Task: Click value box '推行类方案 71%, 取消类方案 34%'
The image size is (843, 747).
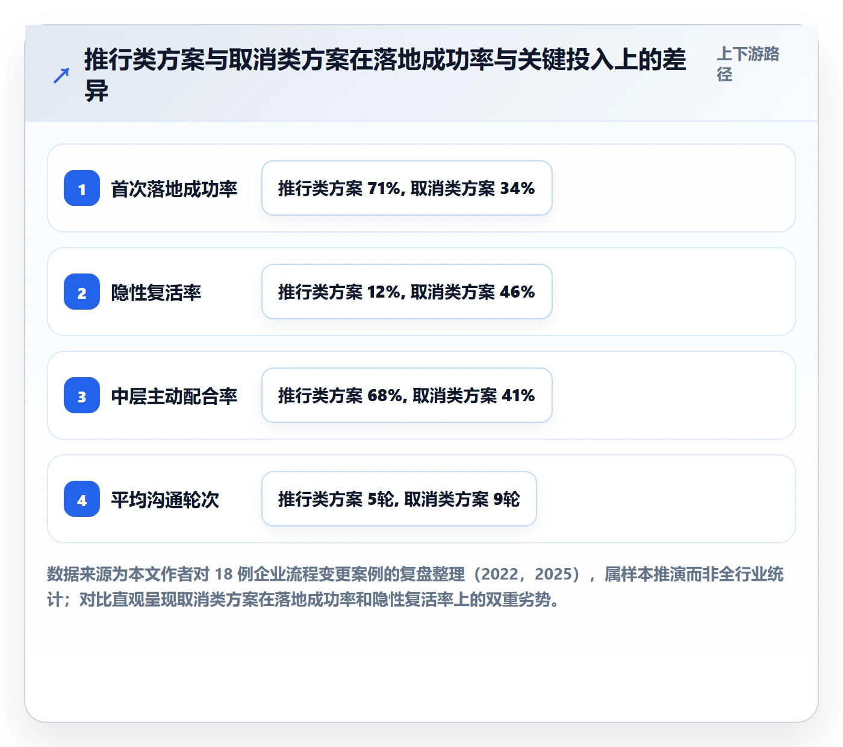Action: pyautogui.click(x=407, y=188)
